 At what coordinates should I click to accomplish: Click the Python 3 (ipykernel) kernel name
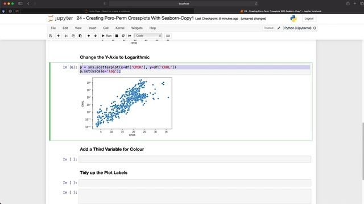(298, 28)
